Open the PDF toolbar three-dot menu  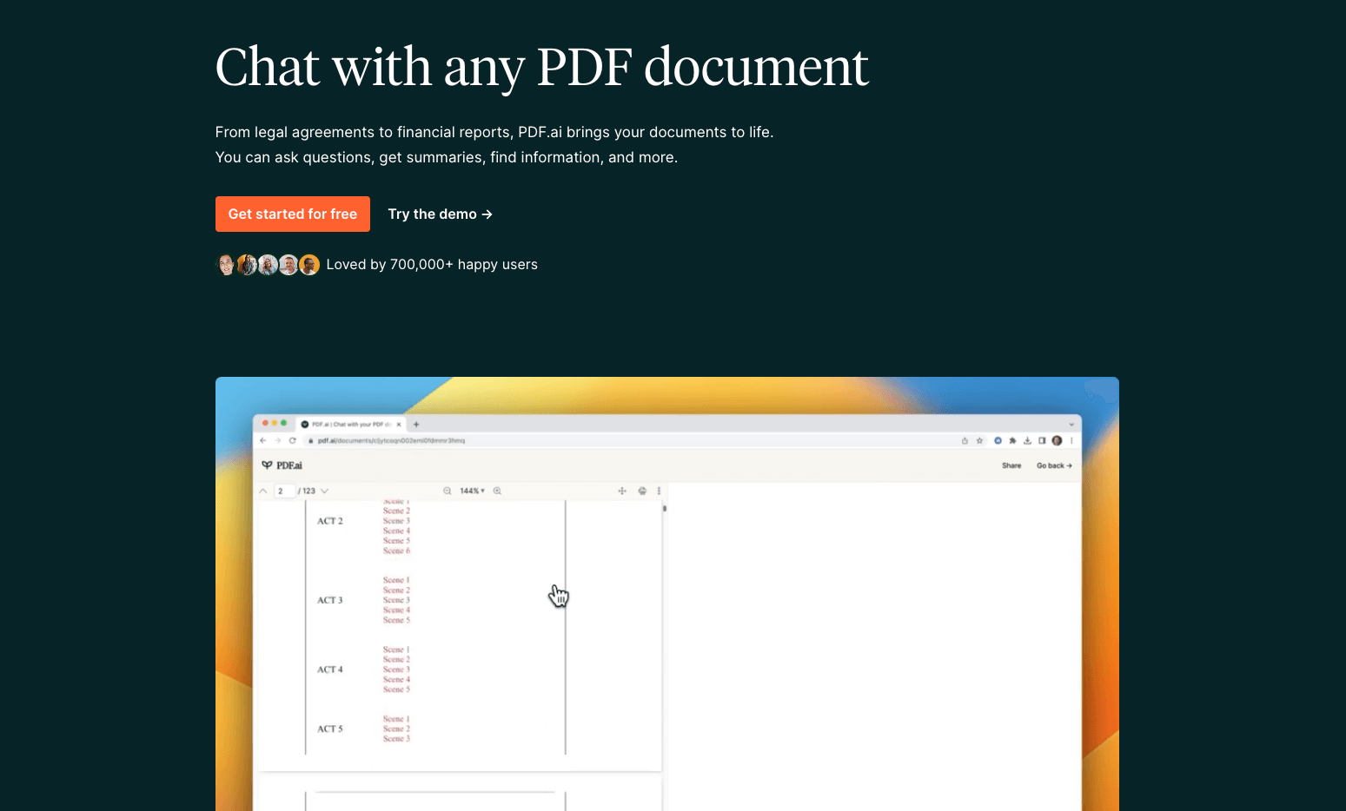pos(659,491)
